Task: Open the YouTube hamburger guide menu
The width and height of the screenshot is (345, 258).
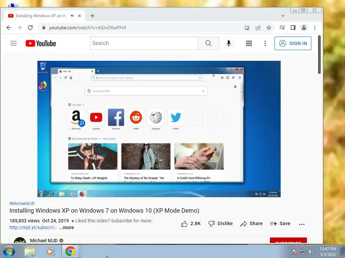Action: click(x=13, y=43)
